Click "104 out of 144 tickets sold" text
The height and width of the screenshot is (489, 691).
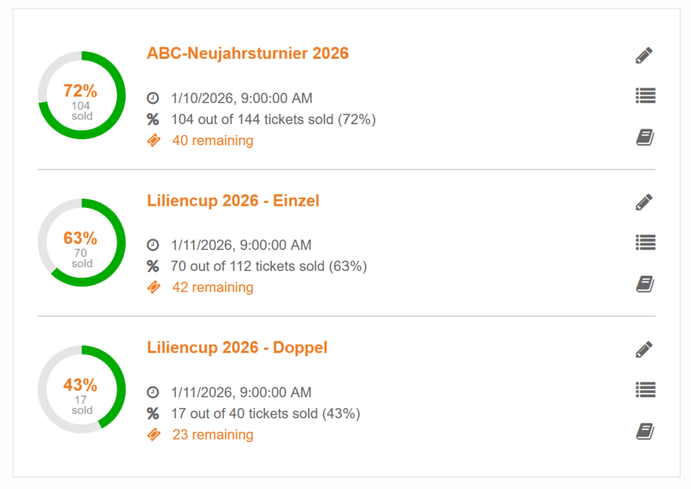tap(273, 119)
